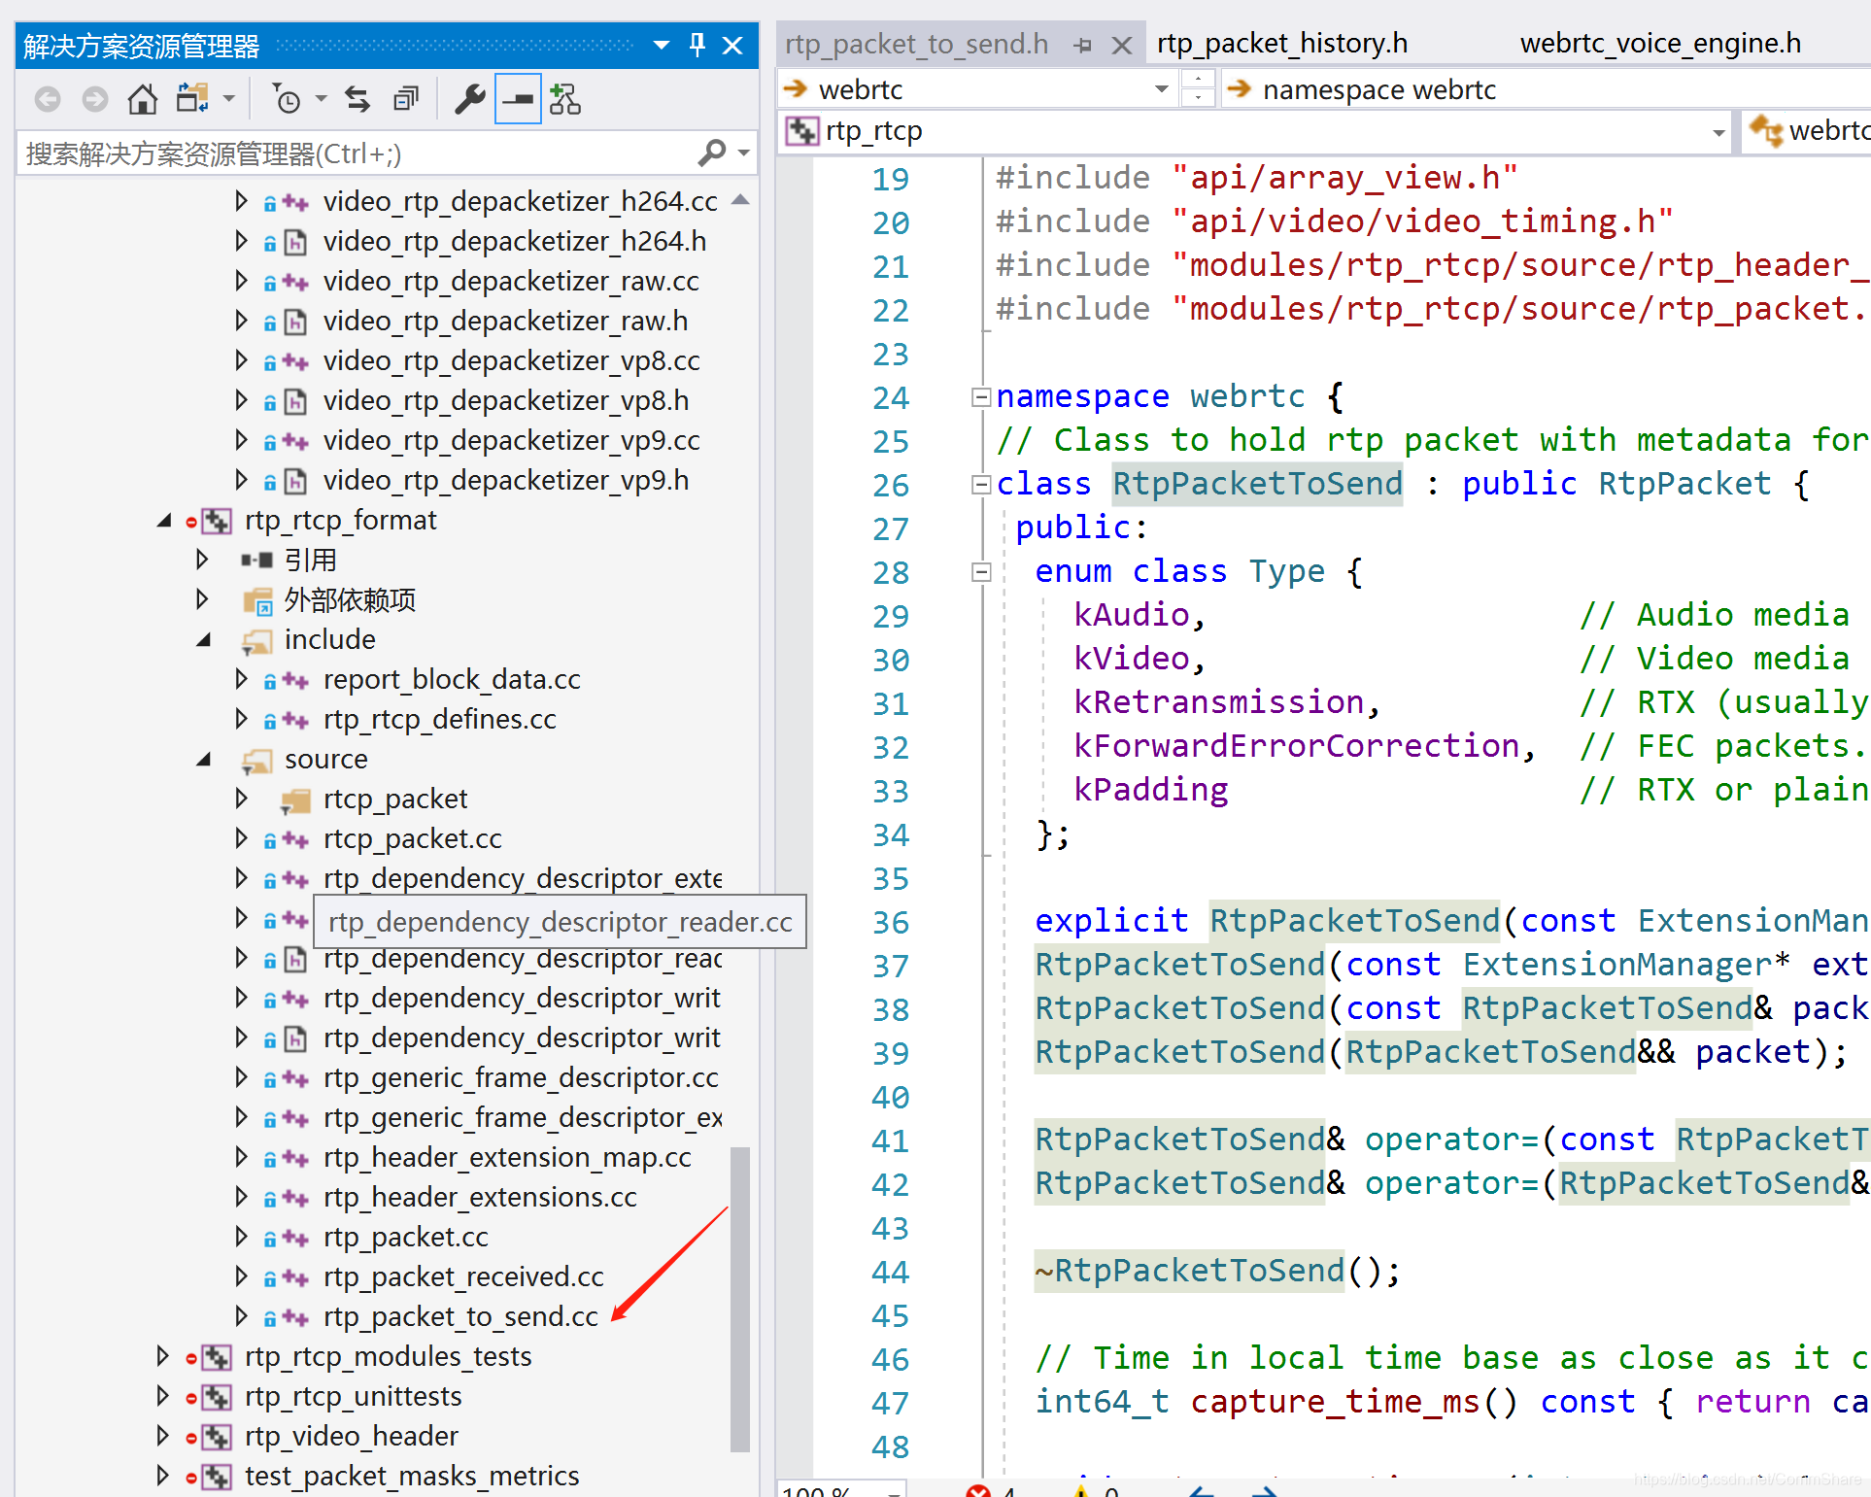The height and width of the screenshot is (1497, 1871).
Task: Open the class diagram view icon
Action: (565, 99)
